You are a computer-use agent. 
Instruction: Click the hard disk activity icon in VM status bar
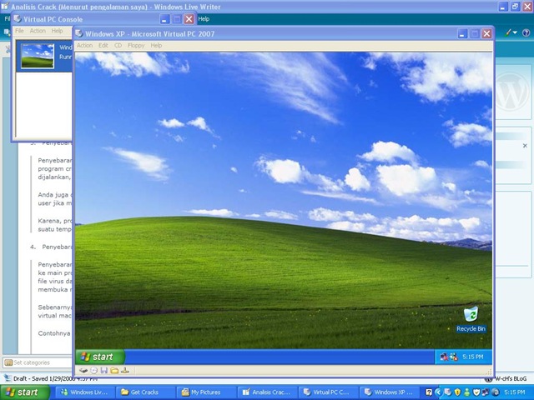point(83,370)
